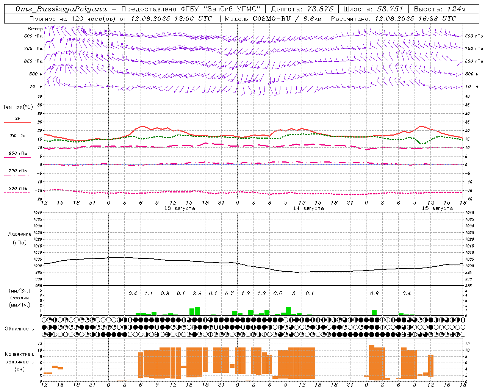
Task: Click the elevation text Высота: 124м
Action: tap(439, 9)
